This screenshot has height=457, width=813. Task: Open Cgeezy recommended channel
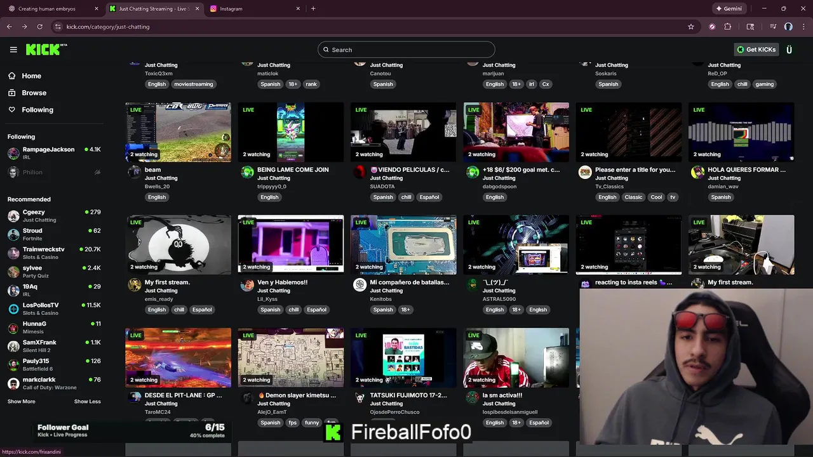point(54,216)
